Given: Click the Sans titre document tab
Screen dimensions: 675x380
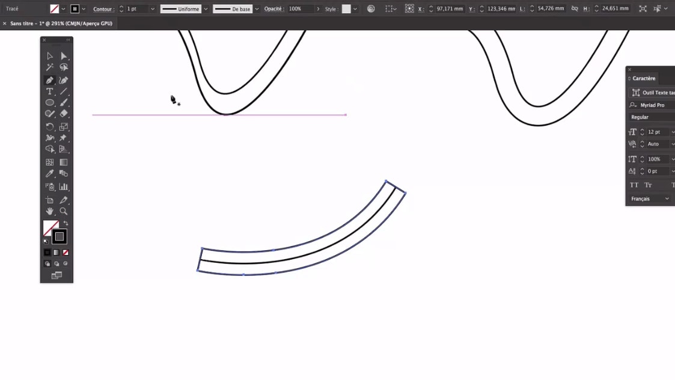Looking at the screenshot, I should 61,23.
